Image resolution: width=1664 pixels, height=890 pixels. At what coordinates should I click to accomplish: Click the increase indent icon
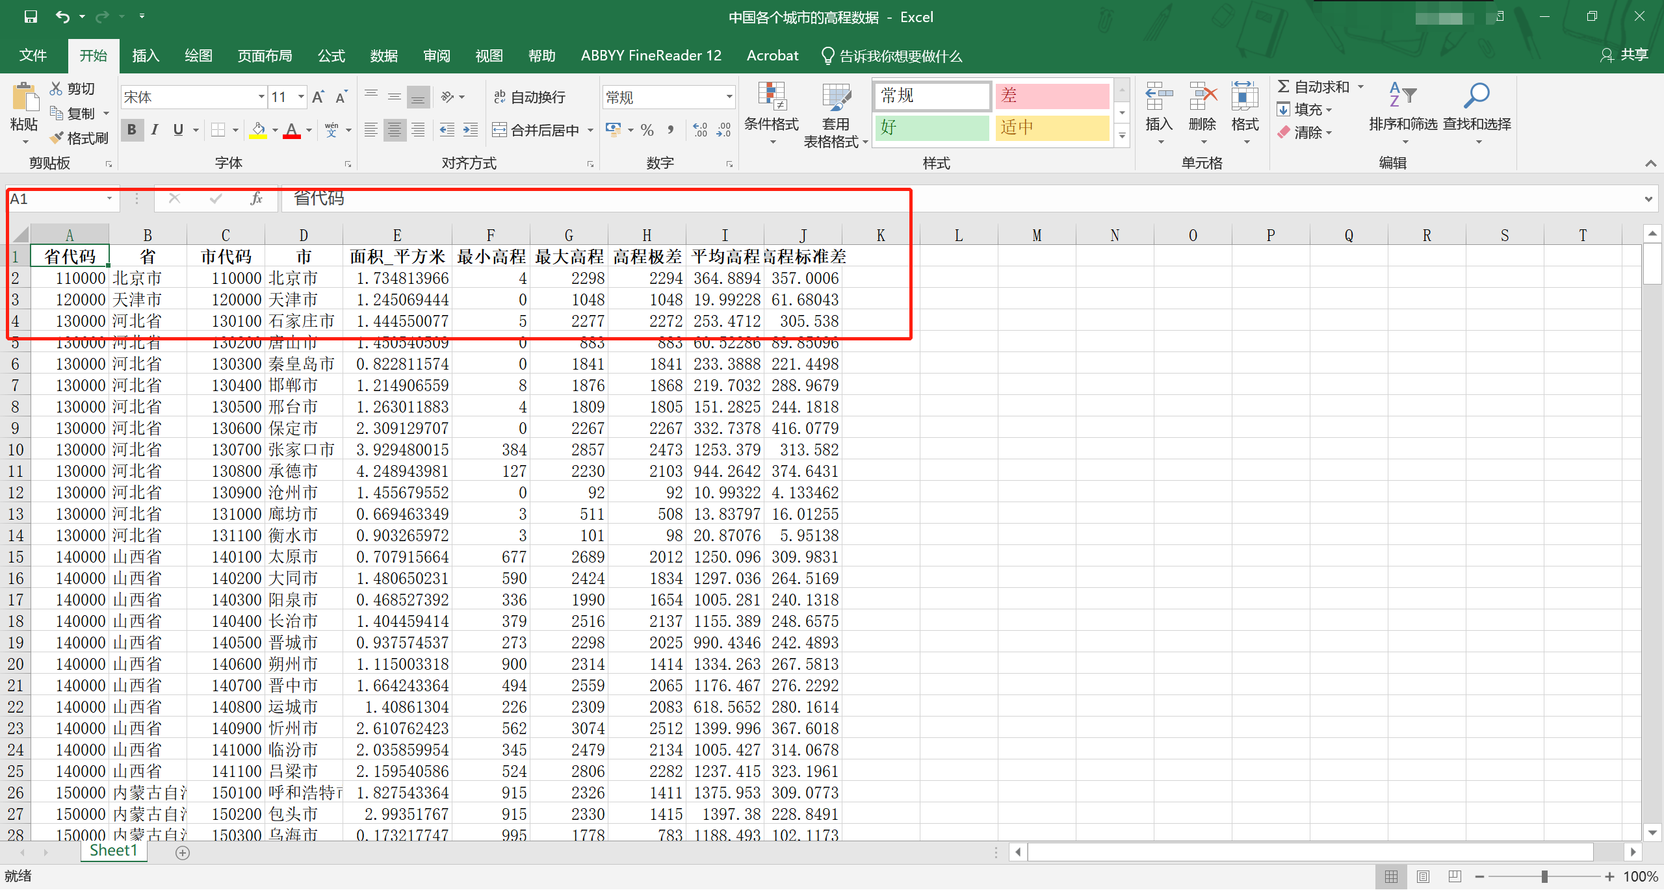pos(471,130)
